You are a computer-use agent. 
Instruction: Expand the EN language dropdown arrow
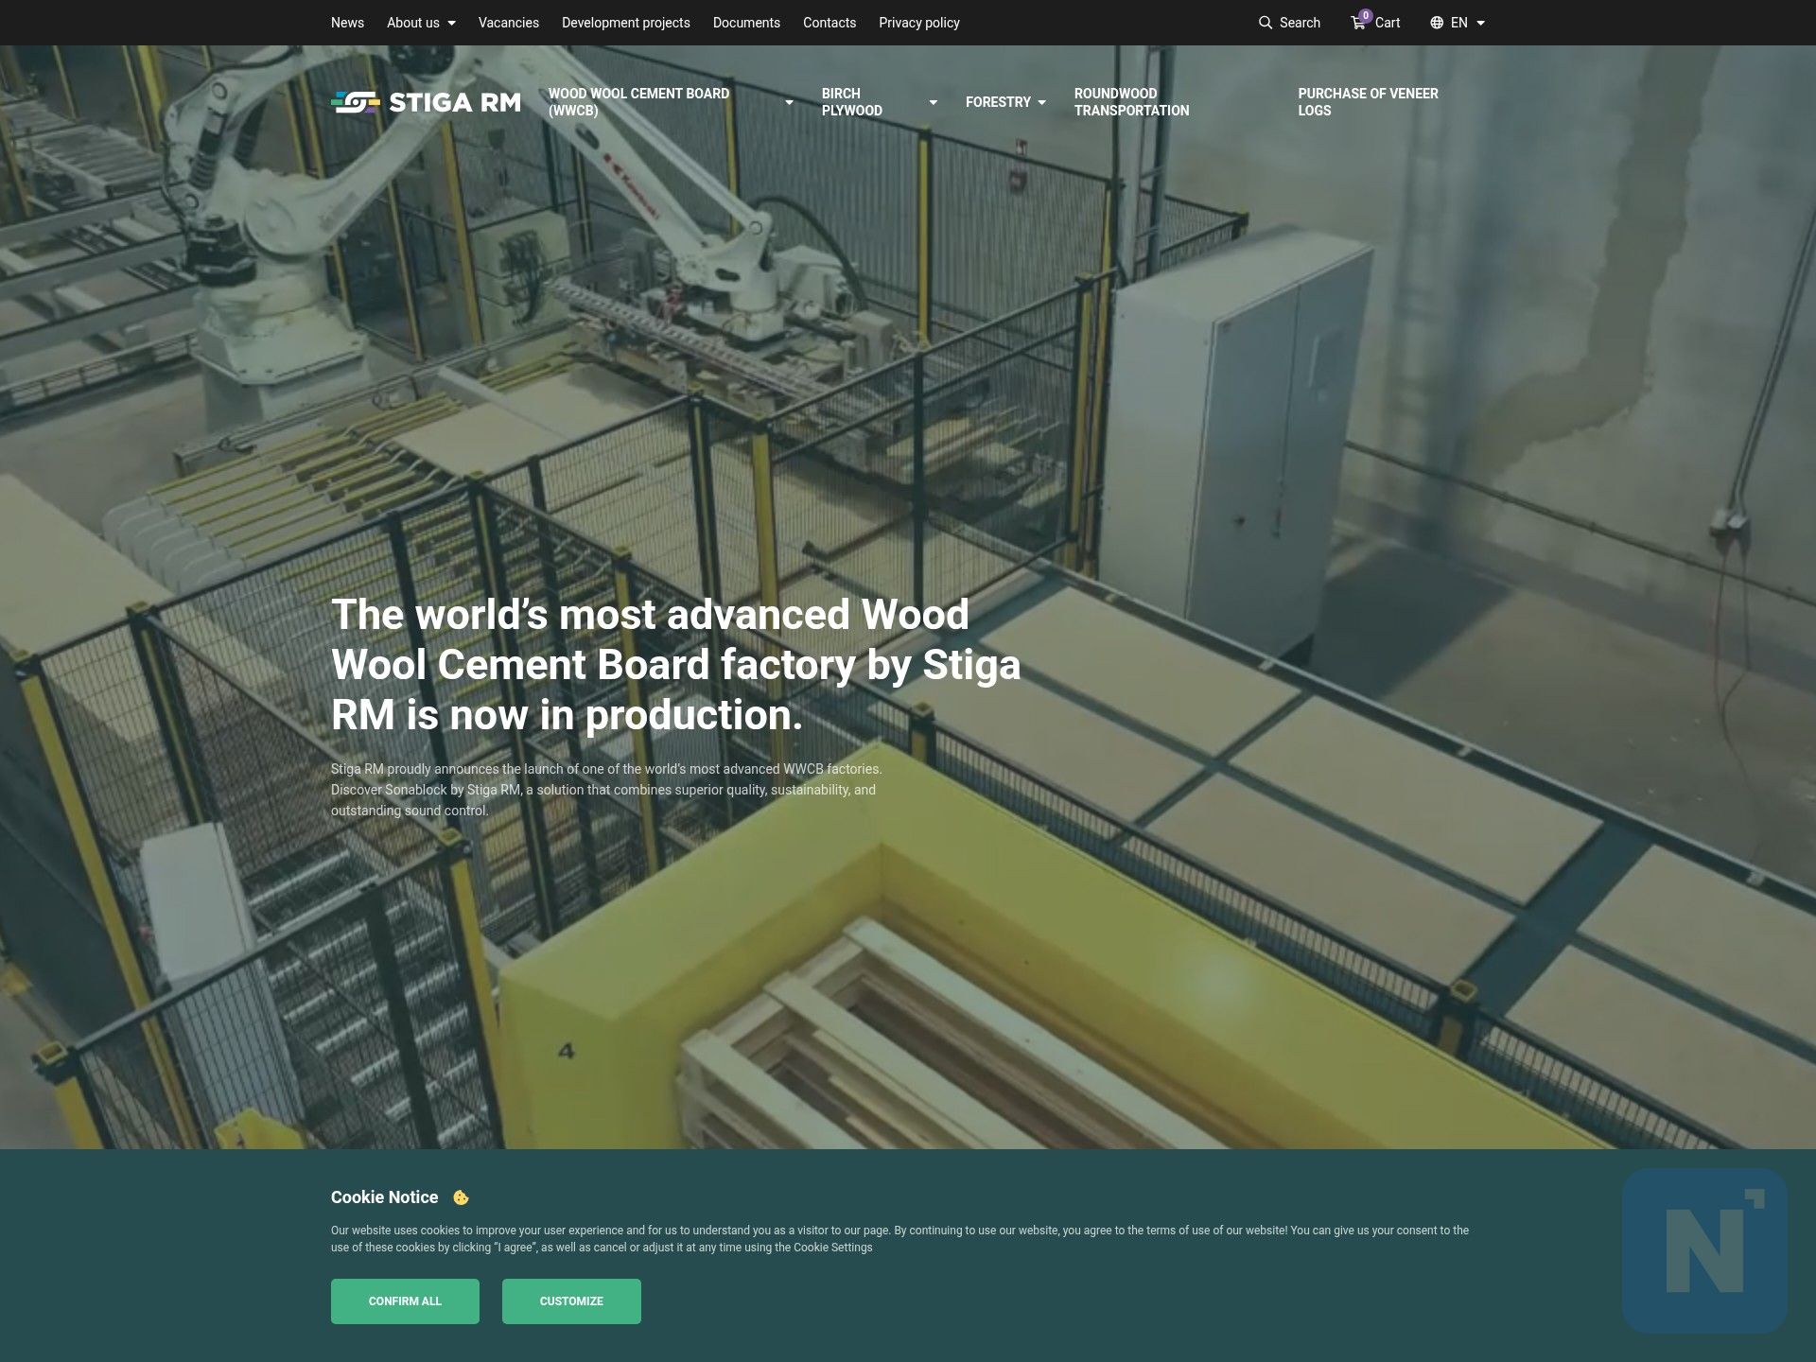(1480, 23)
